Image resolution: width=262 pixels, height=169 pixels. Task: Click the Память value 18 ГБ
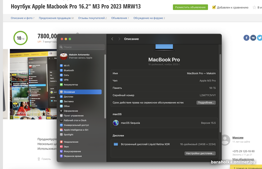[x=212, y=88]
